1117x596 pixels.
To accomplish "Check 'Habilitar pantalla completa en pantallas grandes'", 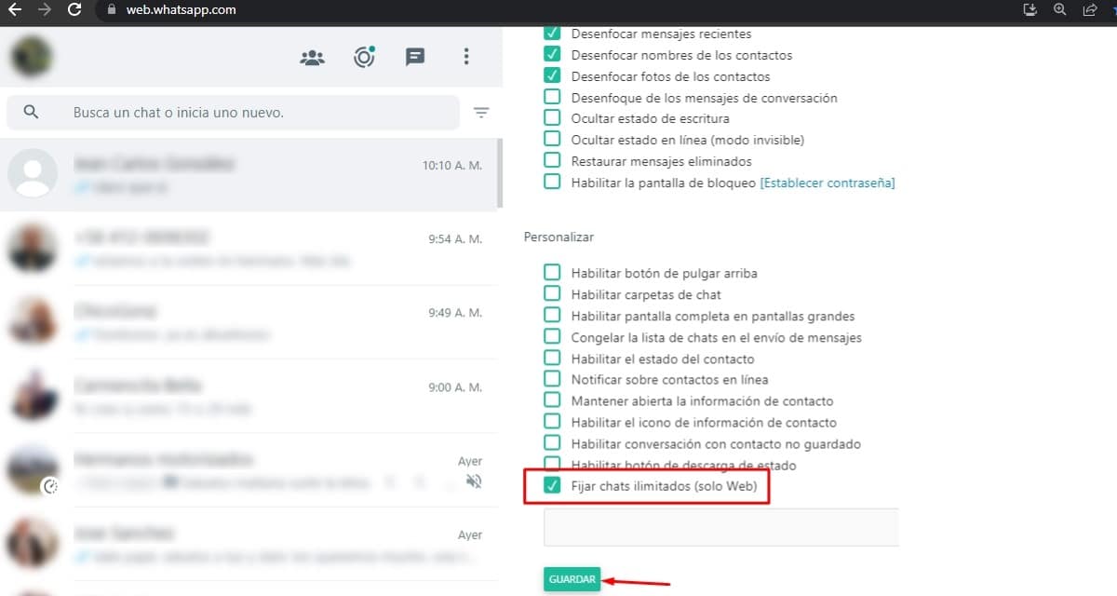I will pyautogui.click(x=552, y=316).
